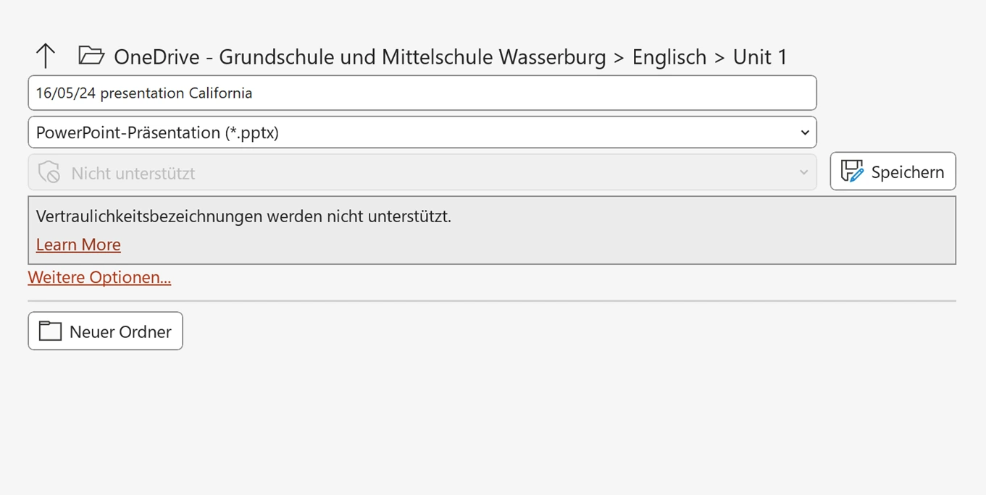Screen dimensions: 986x495
Task: Go up one folder level arrow
Action: [46, 56]
